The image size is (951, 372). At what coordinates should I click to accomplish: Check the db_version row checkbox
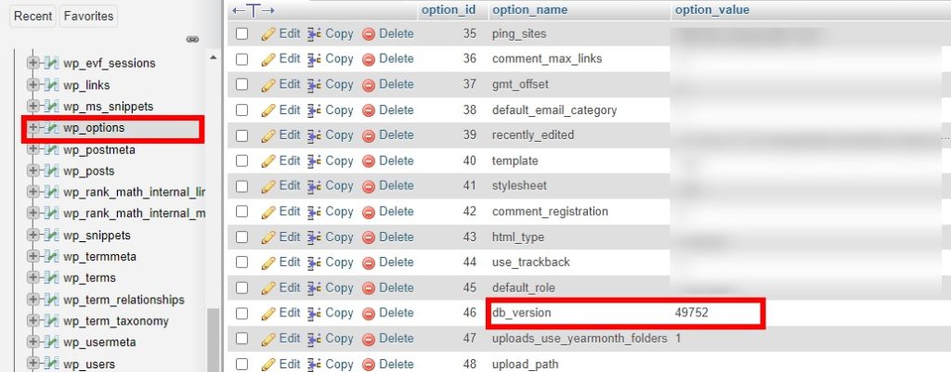coord(242,314)
